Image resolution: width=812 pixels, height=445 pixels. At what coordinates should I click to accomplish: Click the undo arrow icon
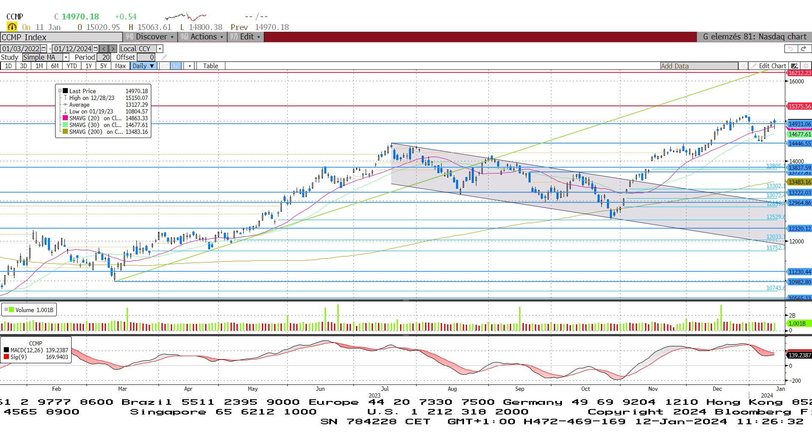pos(790,49)
